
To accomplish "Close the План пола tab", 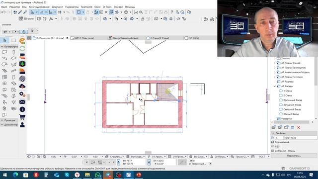I will [68, 38].
